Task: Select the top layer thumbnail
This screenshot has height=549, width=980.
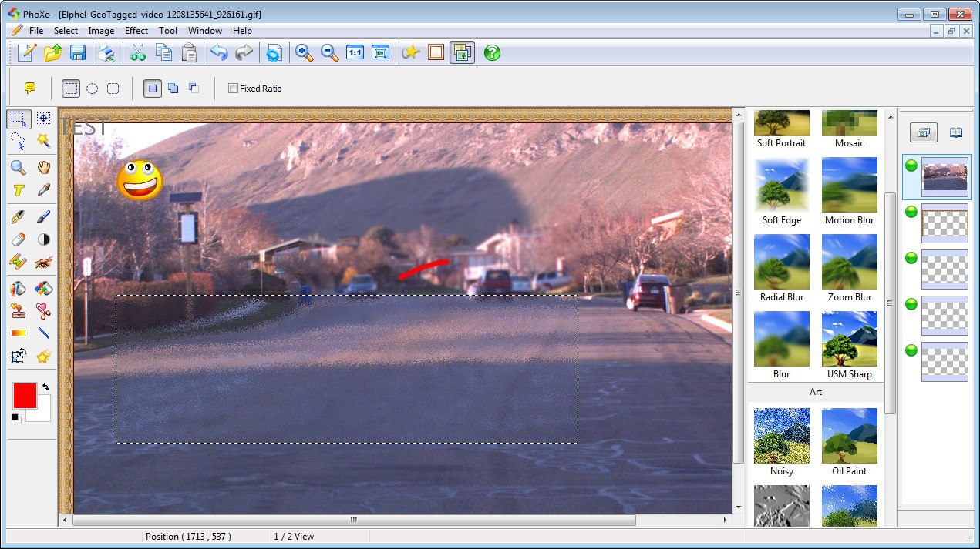Action: pos(945,176)
